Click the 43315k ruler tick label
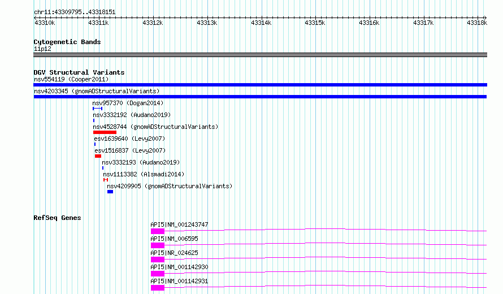The image size is (503, 294). 315,23
